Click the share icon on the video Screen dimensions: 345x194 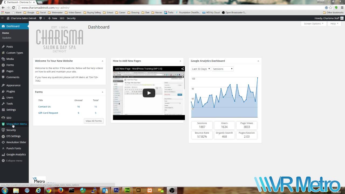click(182, 69)
